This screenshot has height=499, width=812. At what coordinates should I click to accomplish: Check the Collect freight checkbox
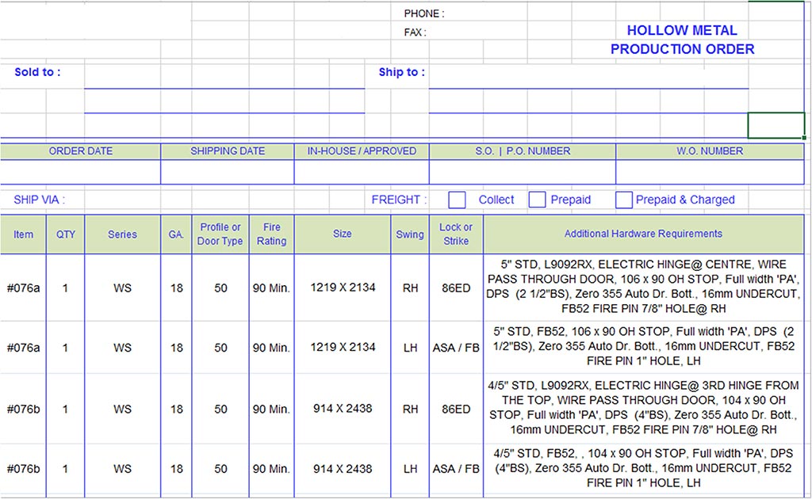click(x=458, y=200)
